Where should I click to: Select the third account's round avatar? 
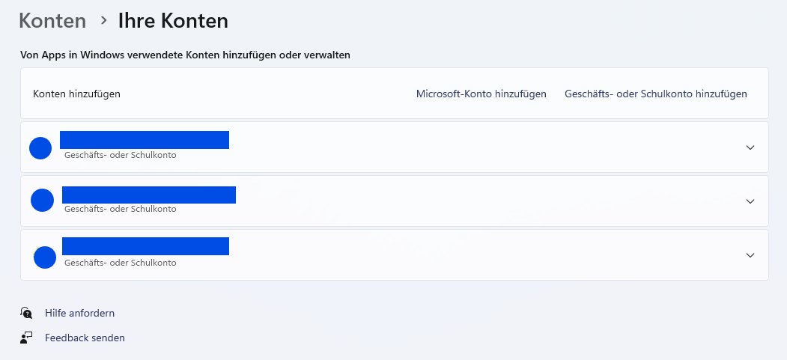tap(45, 257)
